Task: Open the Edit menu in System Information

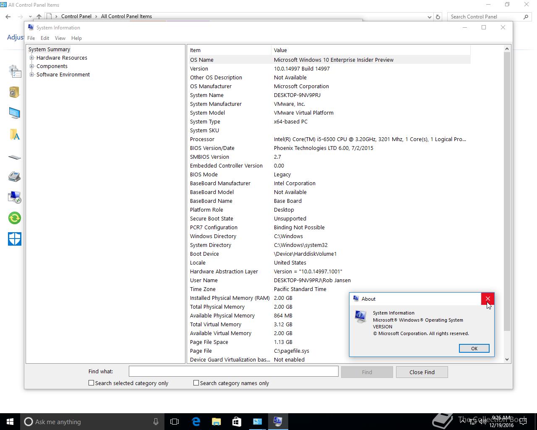Action: (x=45, y=38)
